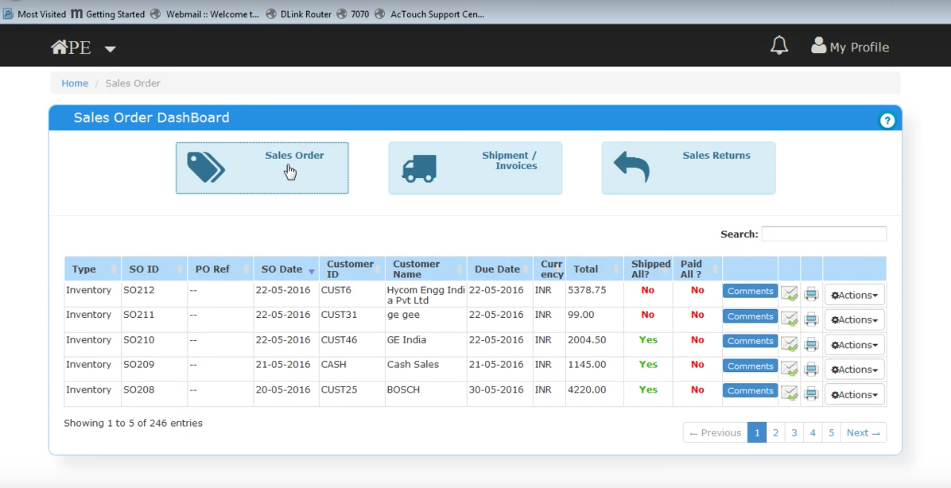Click the home icon in top bar
The width and height of the screenshot is (951, 488).
coord(59,47)
